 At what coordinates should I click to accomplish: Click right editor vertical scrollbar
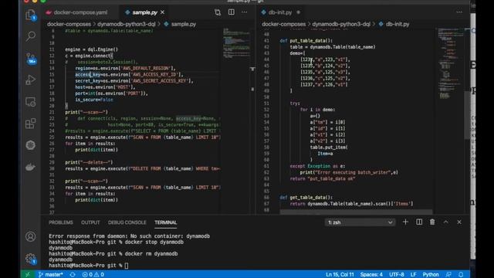point(467,115)
